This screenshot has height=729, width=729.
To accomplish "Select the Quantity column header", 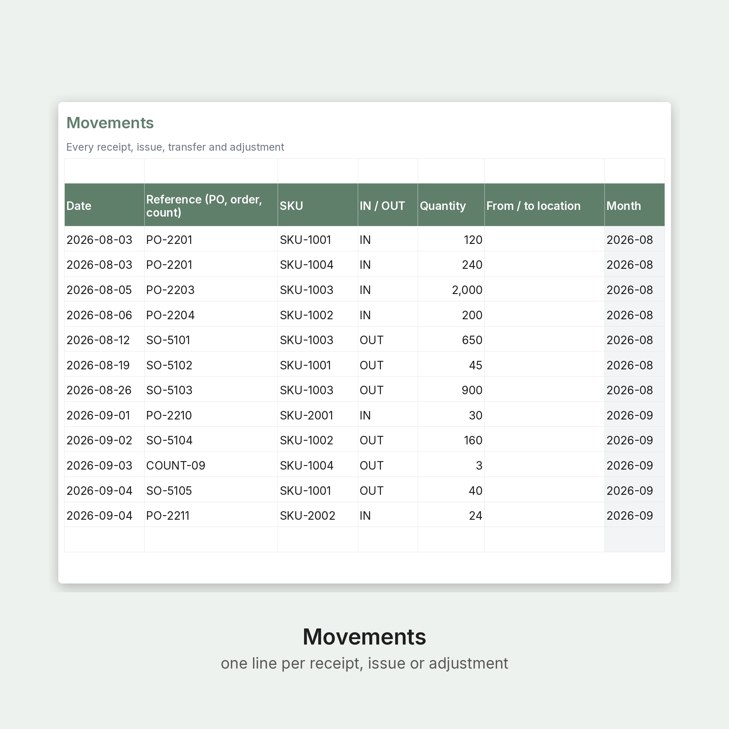I will point(451,205).
